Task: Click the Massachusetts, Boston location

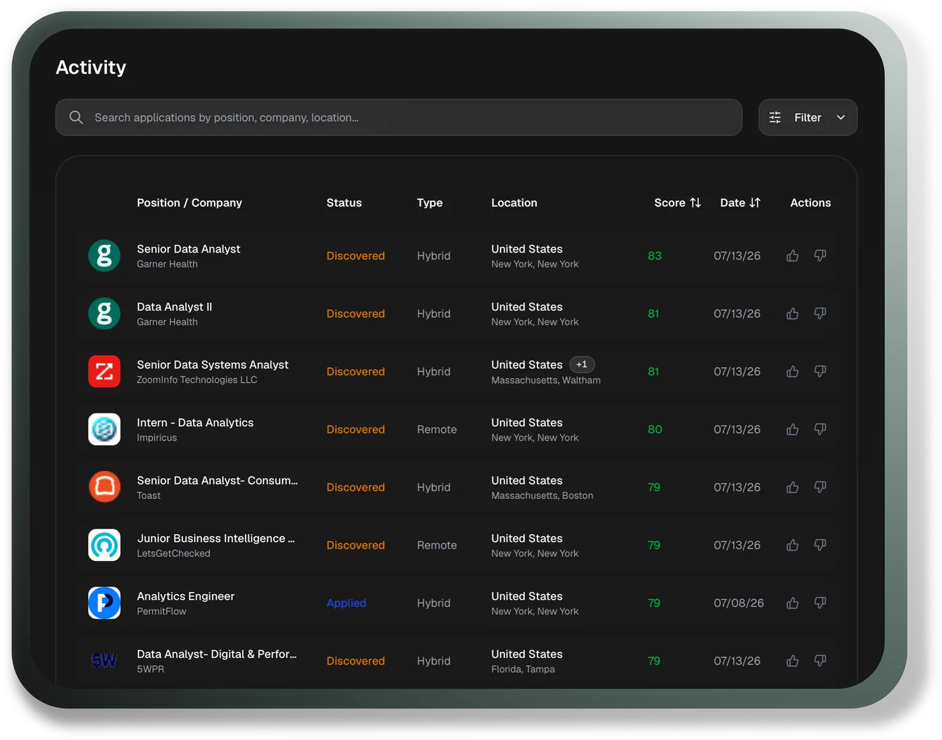Action: 542,496
